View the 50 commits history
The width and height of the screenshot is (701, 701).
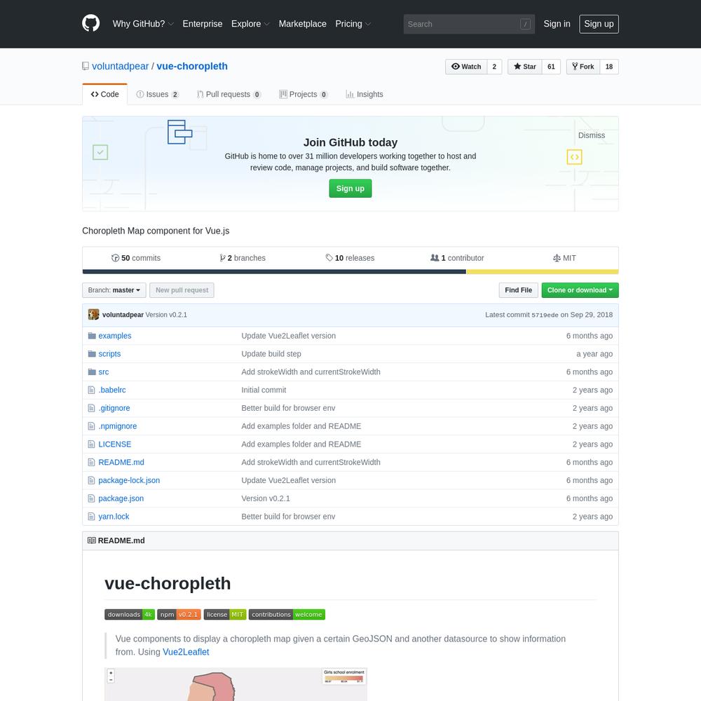[136, 258]
